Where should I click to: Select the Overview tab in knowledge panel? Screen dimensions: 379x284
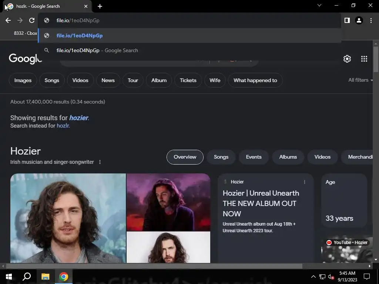click(185, 157)
